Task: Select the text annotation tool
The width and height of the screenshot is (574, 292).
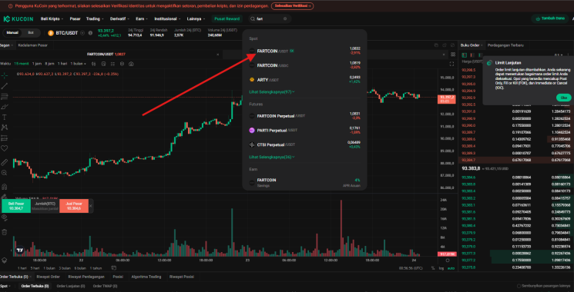Action: click(5, 117)
